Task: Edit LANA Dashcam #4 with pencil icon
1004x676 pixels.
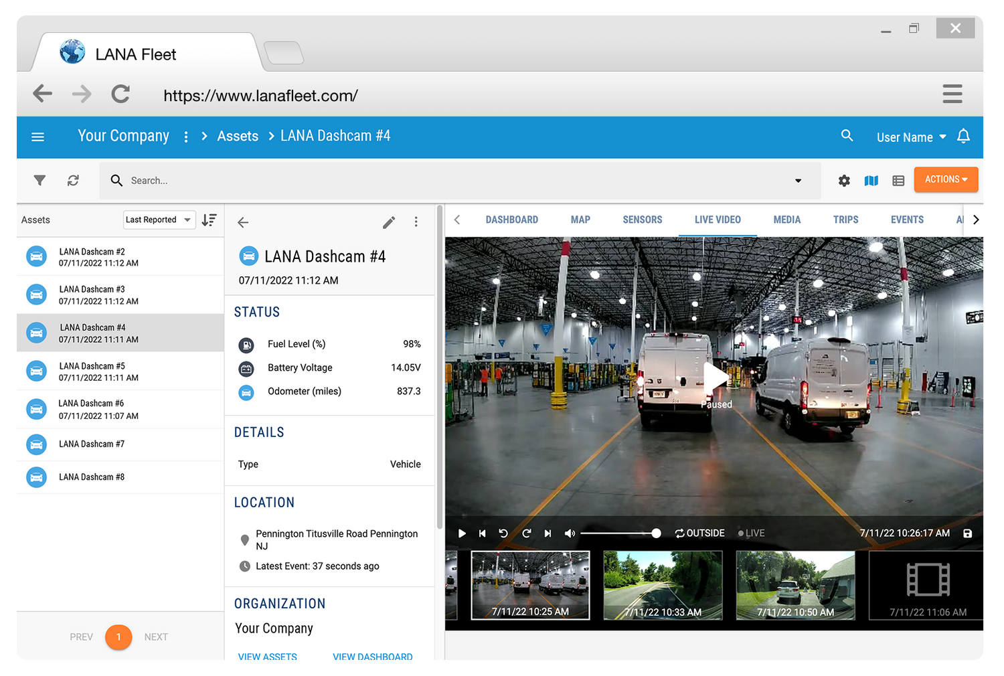Action: pos(389,222)
